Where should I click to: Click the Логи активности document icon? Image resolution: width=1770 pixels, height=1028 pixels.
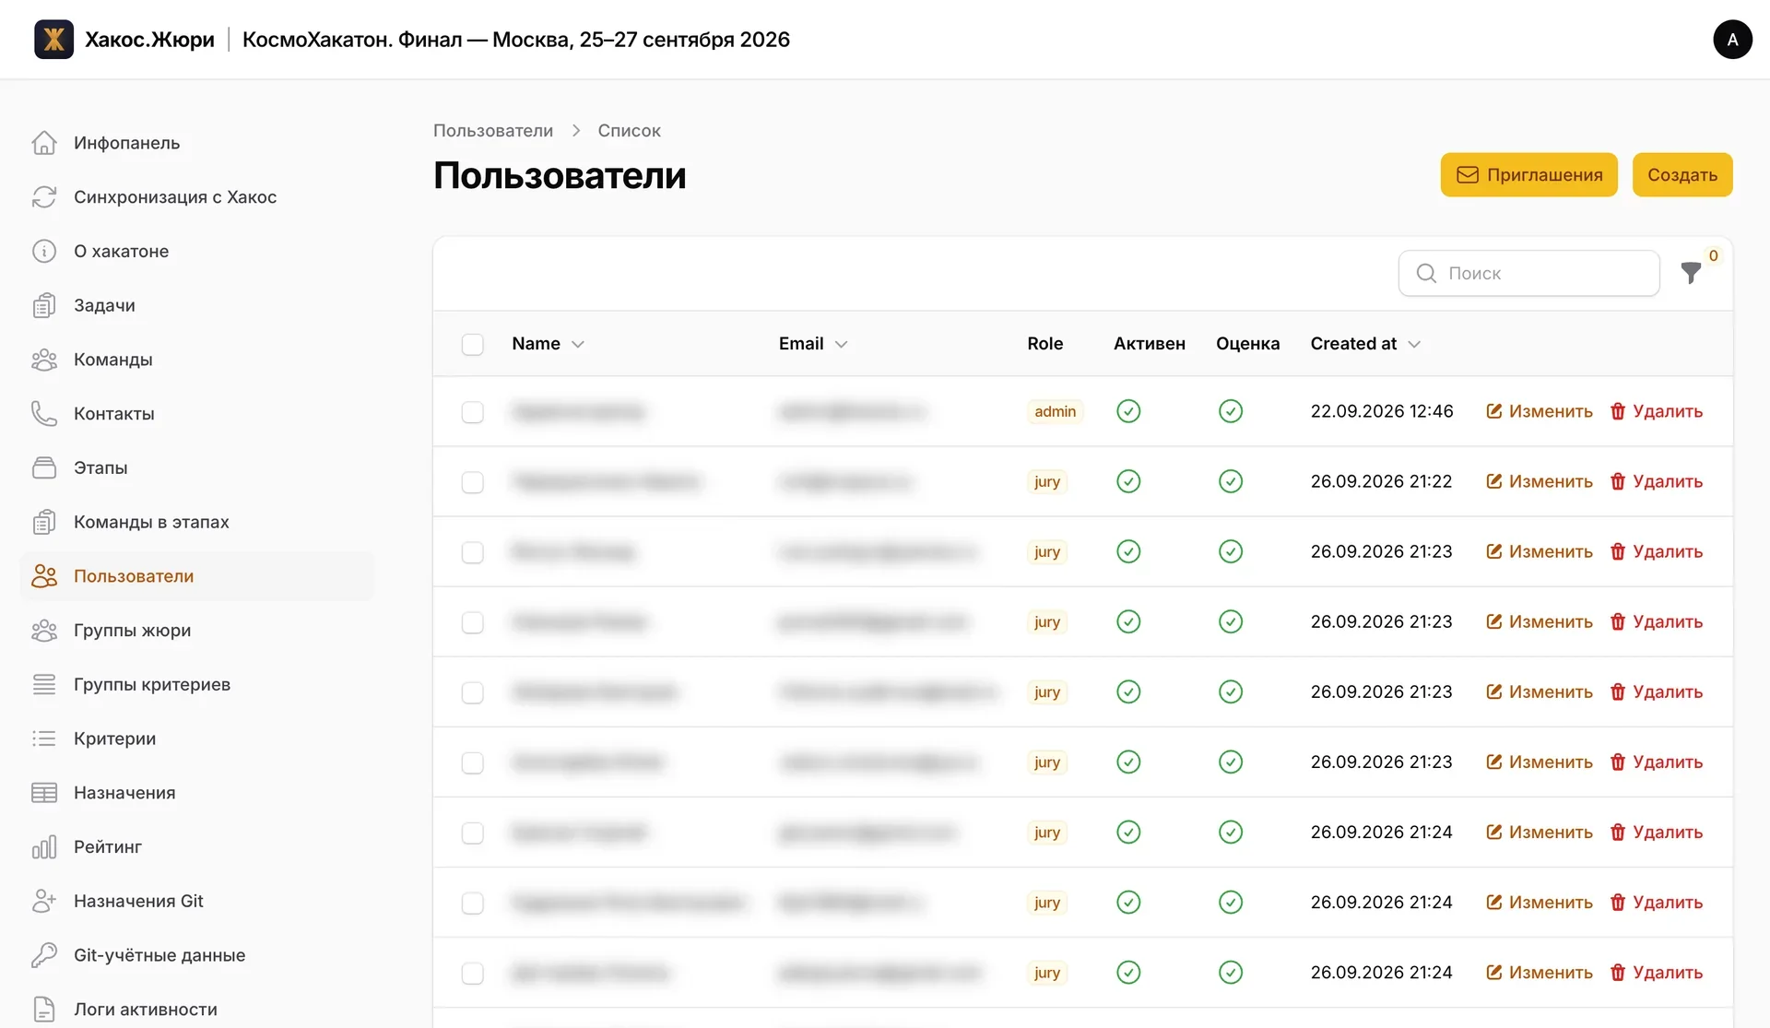click(x=44, y=1010)
